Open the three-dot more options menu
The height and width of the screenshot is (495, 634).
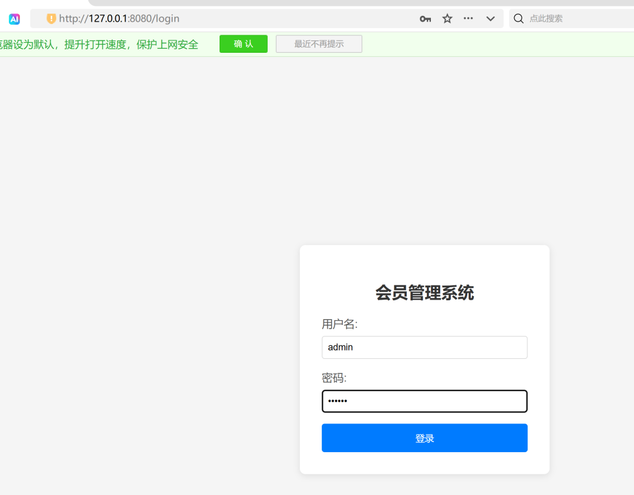pyautogui.click(x=468, y=18)
